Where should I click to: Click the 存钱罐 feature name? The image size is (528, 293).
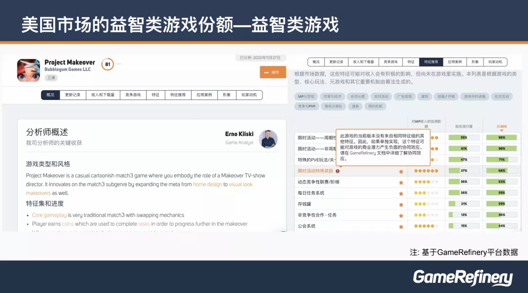click(305, 204)
